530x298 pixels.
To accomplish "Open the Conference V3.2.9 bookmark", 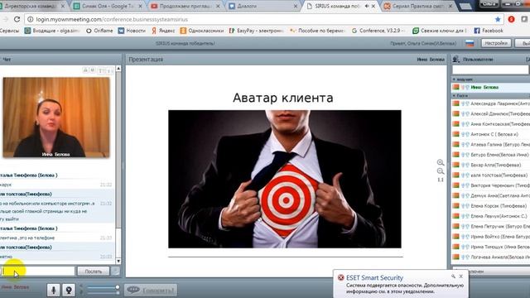I will pyautogui.click(x=378, y=31).
